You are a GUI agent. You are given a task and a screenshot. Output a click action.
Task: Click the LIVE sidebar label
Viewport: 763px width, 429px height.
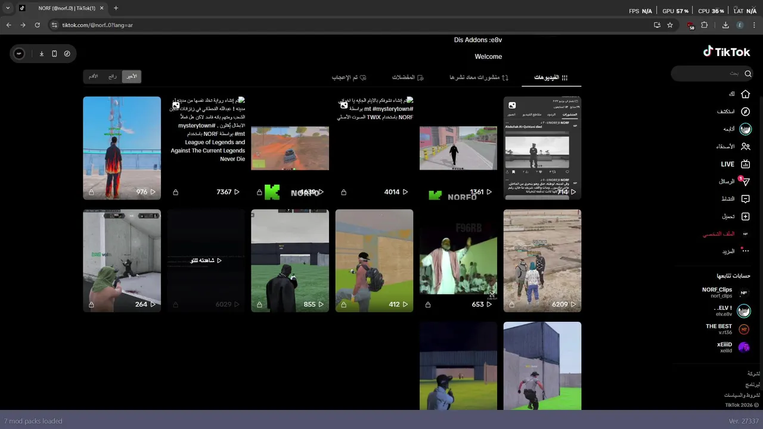point(727,164)
